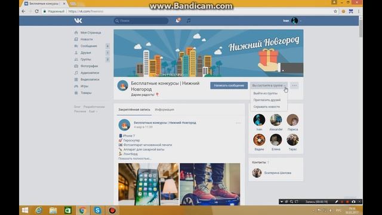Click the browser back arrow
The image size is (382, 215).
pos(24,11)
